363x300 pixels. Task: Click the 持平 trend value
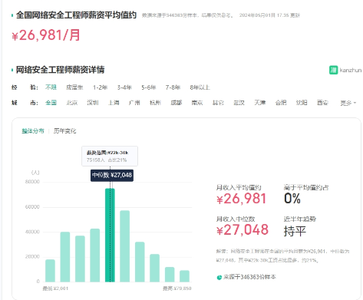click(x=295, y=232)
